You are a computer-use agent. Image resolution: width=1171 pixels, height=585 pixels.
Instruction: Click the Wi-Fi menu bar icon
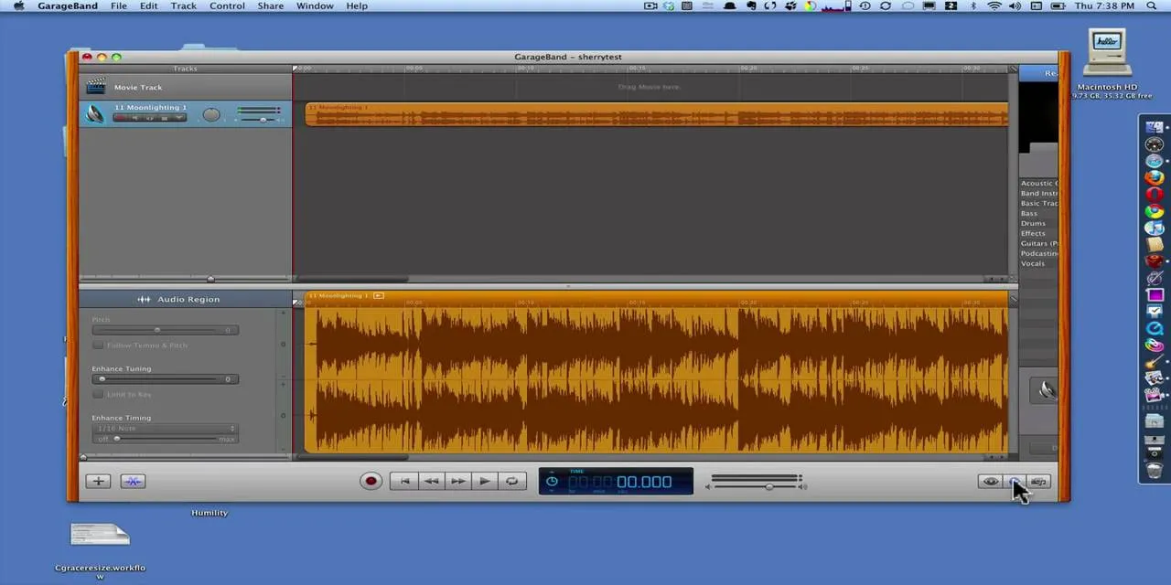pyautogui.click(x=994, y=5)
